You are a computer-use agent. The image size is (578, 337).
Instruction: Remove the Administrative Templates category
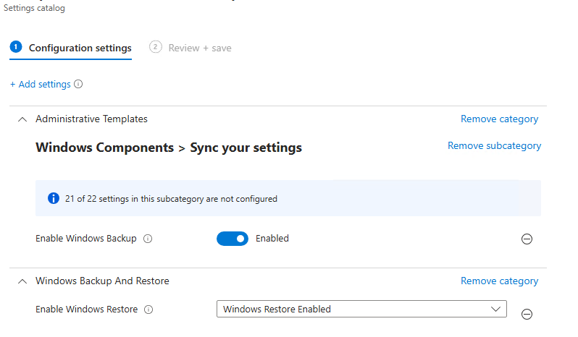point(500,119)
